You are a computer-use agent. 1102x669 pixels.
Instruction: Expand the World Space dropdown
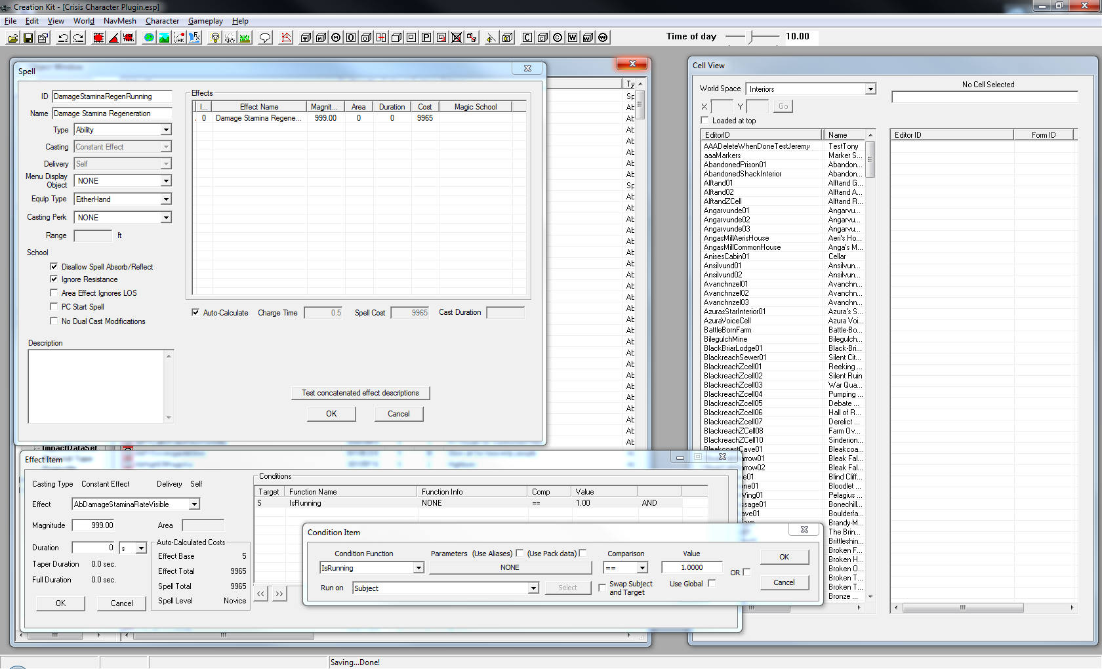pyautogui.click(x=870, y=89)
